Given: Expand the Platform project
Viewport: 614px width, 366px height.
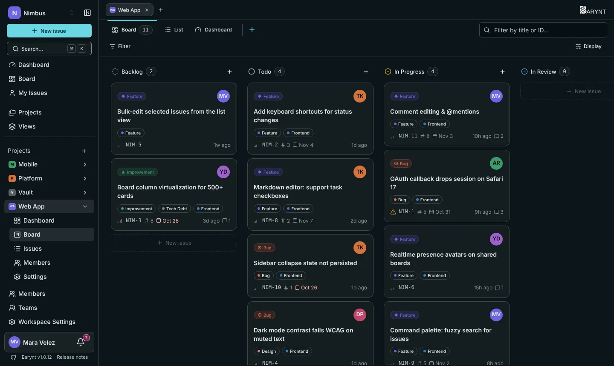Looking at the screenshot, I should pos(85,178).
